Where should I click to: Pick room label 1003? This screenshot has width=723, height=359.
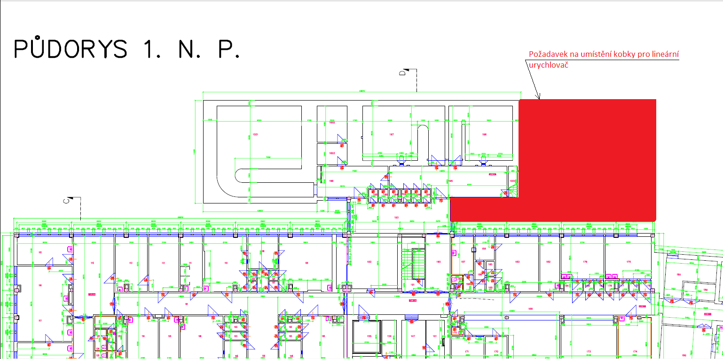pyautogui.click(x=332, y=153)
